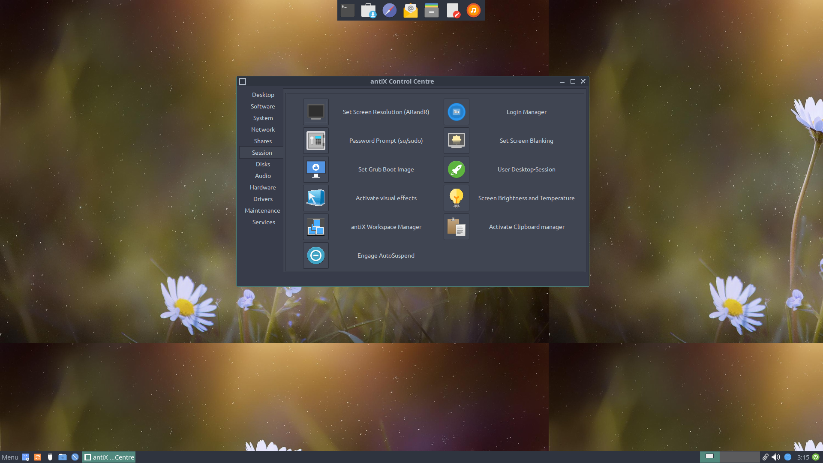
Task: Switch to the Desktop tab
Action: [x=263, y=95]
